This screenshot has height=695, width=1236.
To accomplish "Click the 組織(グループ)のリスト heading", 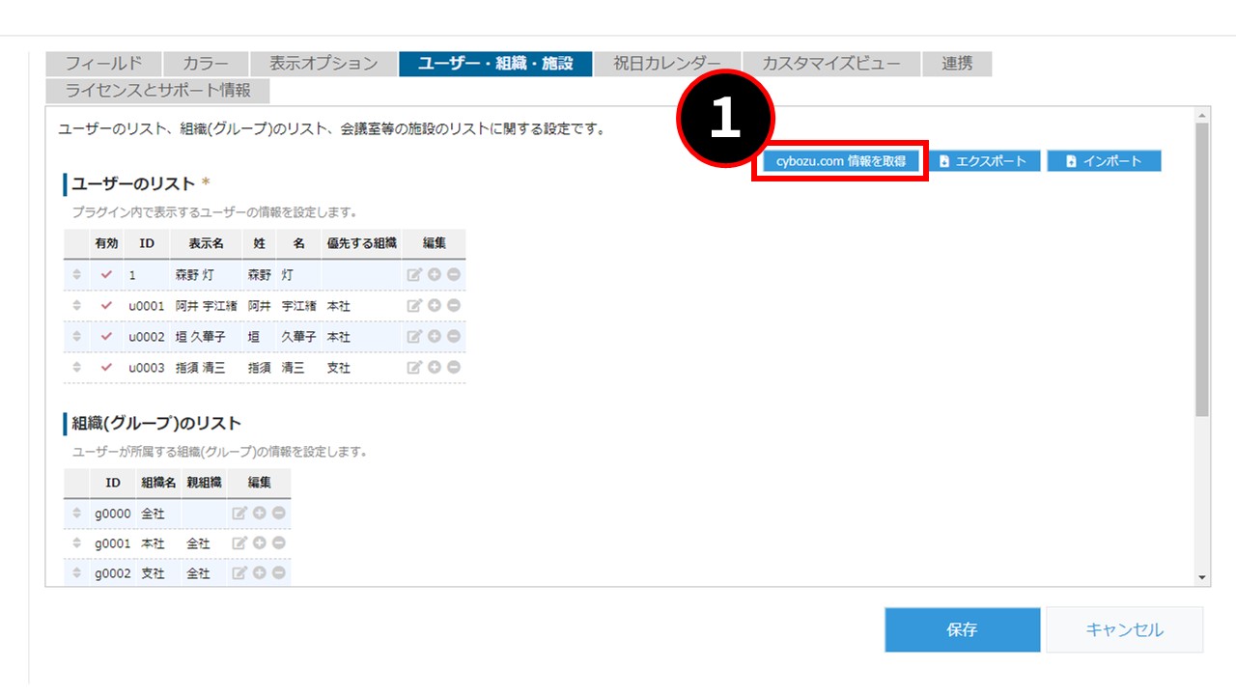I will pyautogui.click(x=156, y=424).
